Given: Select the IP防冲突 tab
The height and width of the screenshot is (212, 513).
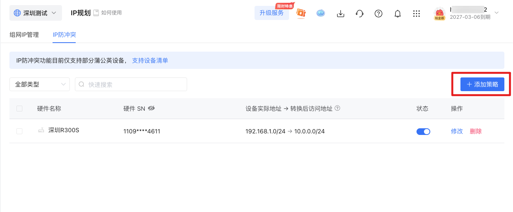Looking at the screenshot, I should 64,34.
